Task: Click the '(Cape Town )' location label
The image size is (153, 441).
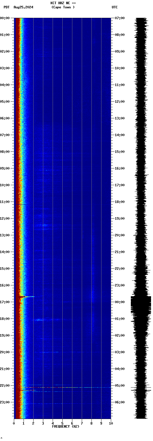Action: [x=63, y=7]
